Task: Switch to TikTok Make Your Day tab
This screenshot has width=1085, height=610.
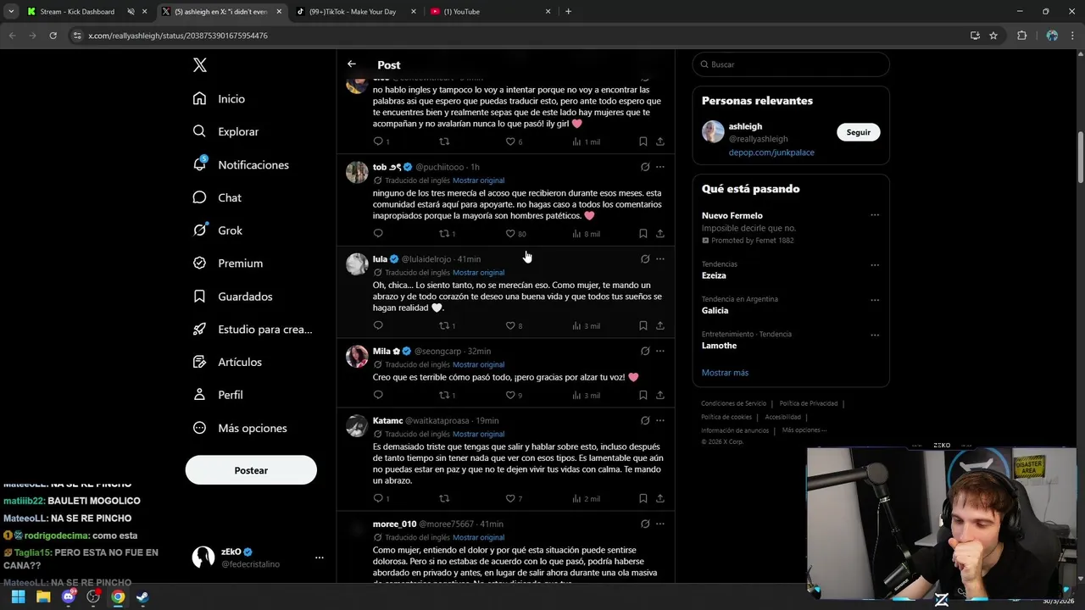Action: 356,12
